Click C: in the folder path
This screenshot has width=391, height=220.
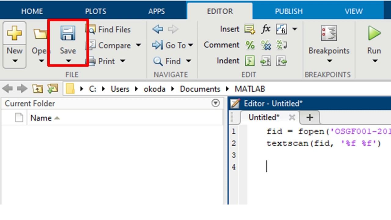[x=93, y=89]
